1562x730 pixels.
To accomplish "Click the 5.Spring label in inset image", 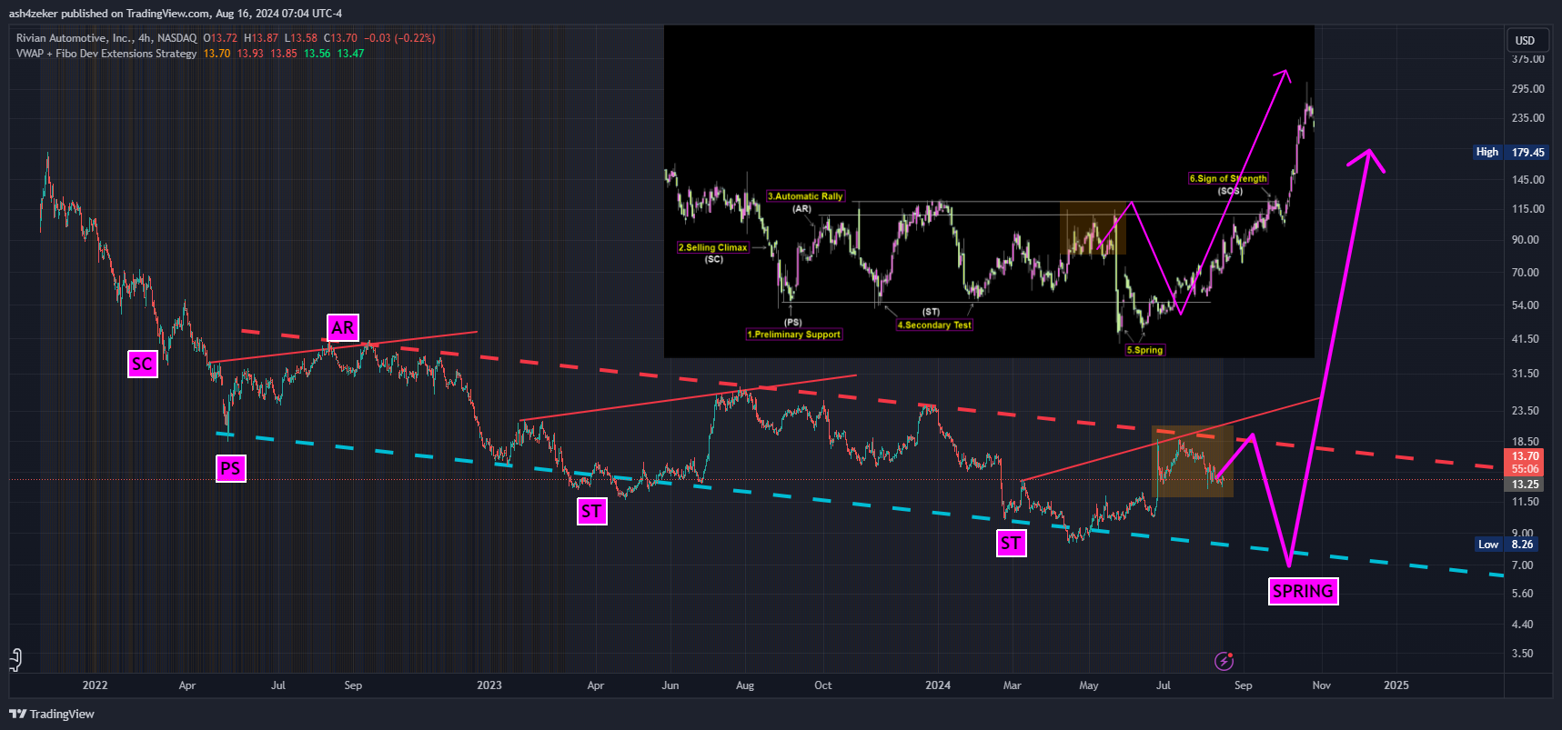I will pos(1144,350).
